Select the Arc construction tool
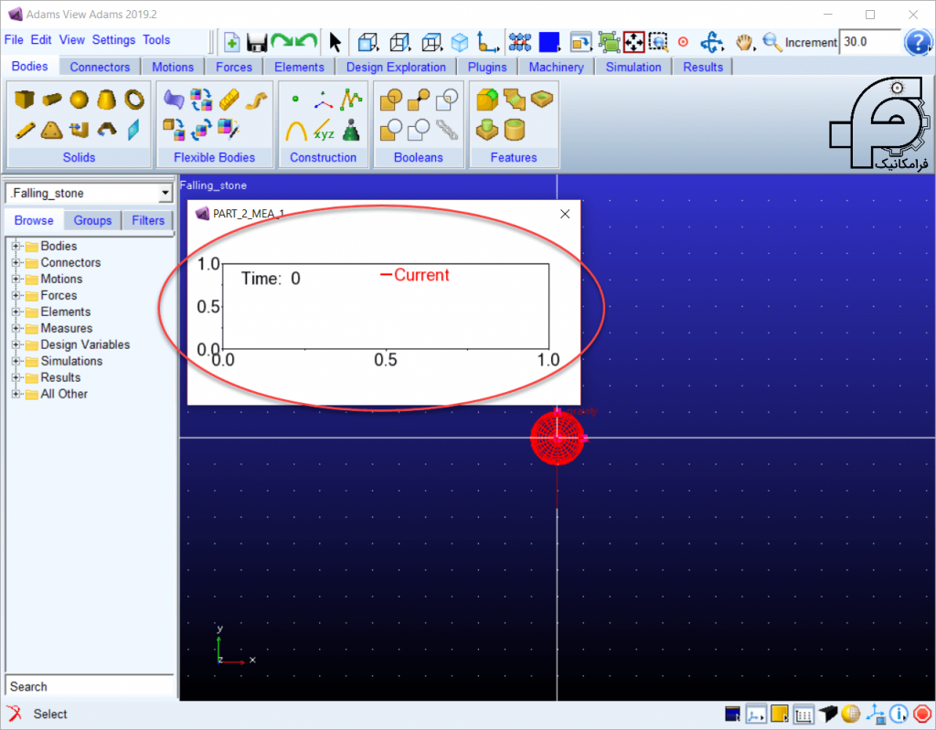Image resolution: width=936 pixels, height=730 pixels. (295, 130)
